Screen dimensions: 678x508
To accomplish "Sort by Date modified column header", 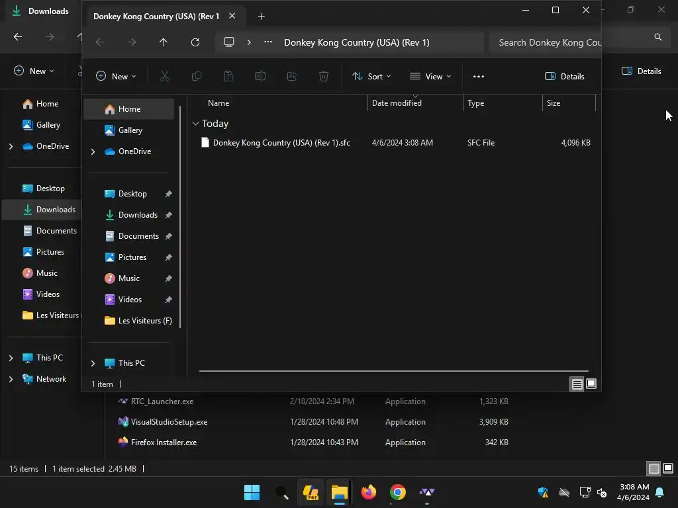I will pos(415,103).
